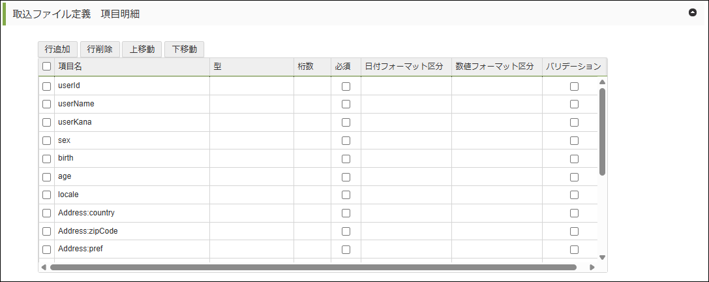
Task: Click the 桁数 cell for age row
Action: click(312, 176)
